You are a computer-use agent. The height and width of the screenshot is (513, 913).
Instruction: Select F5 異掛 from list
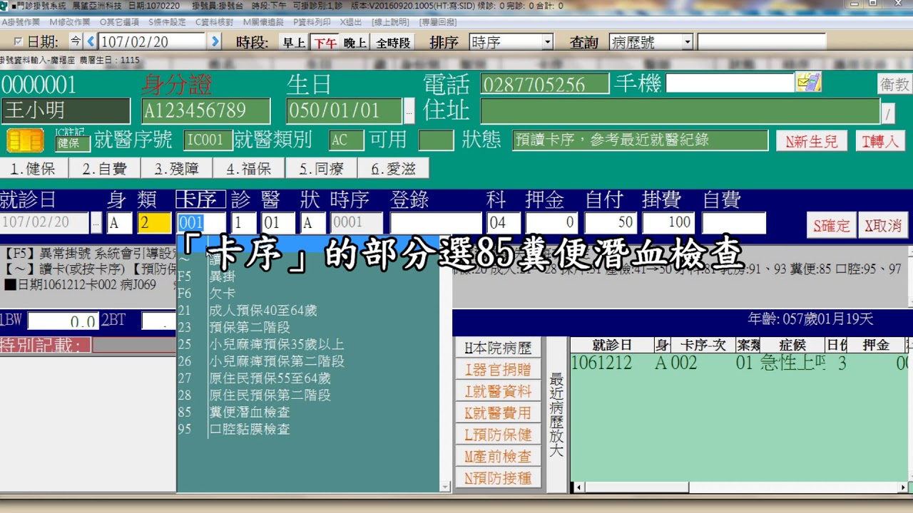pyautogui.click(x=308, y=276)
